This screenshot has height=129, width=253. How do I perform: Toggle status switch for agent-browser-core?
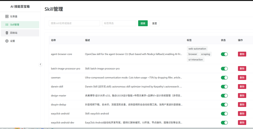224,54
